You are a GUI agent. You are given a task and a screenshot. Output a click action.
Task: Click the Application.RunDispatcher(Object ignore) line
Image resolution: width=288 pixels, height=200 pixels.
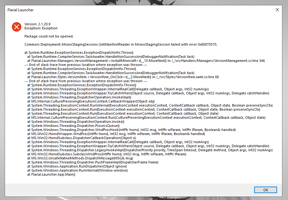[77, 166]
